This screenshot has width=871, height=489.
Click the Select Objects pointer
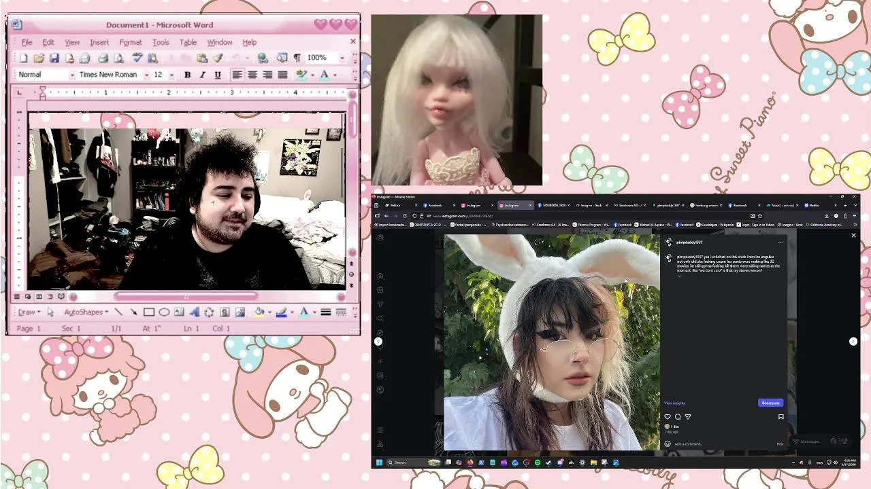[x=50, y=312]
